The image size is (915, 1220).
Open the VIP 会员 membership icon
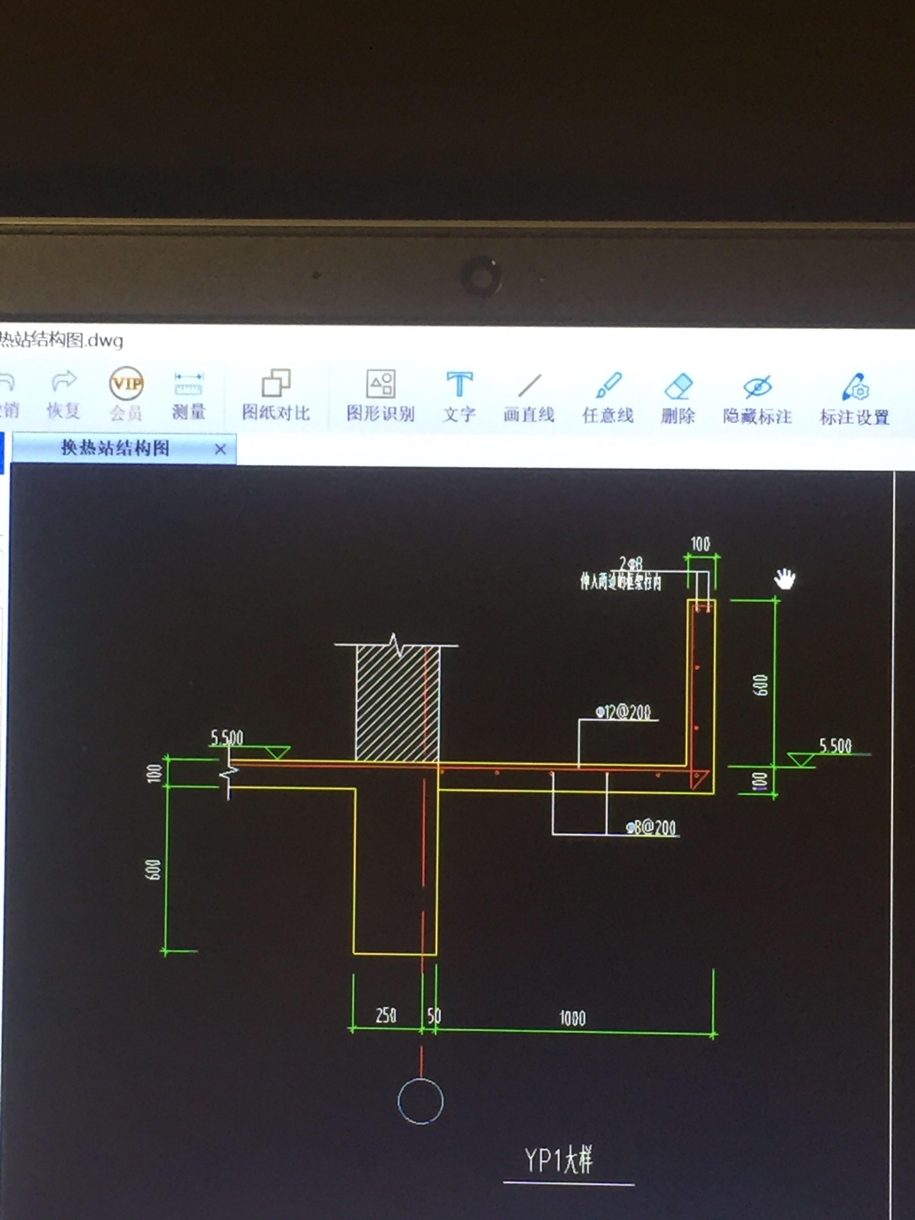click(126, 383)
